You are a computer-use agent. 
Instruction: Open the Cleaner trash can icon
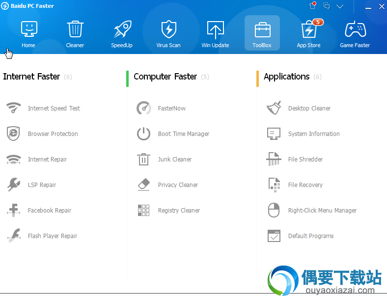[75, 29]
